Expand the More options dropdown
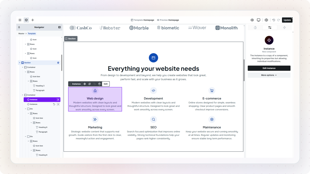310x174 pixels. pyautogui.click(x=269, y=75)
